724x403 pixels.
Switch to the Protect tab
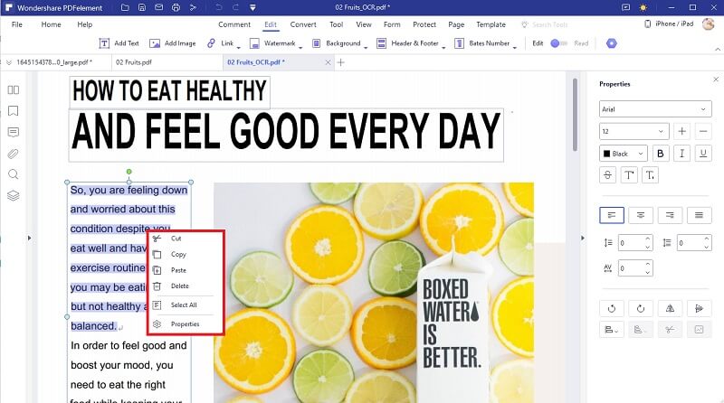pos(424,24)
